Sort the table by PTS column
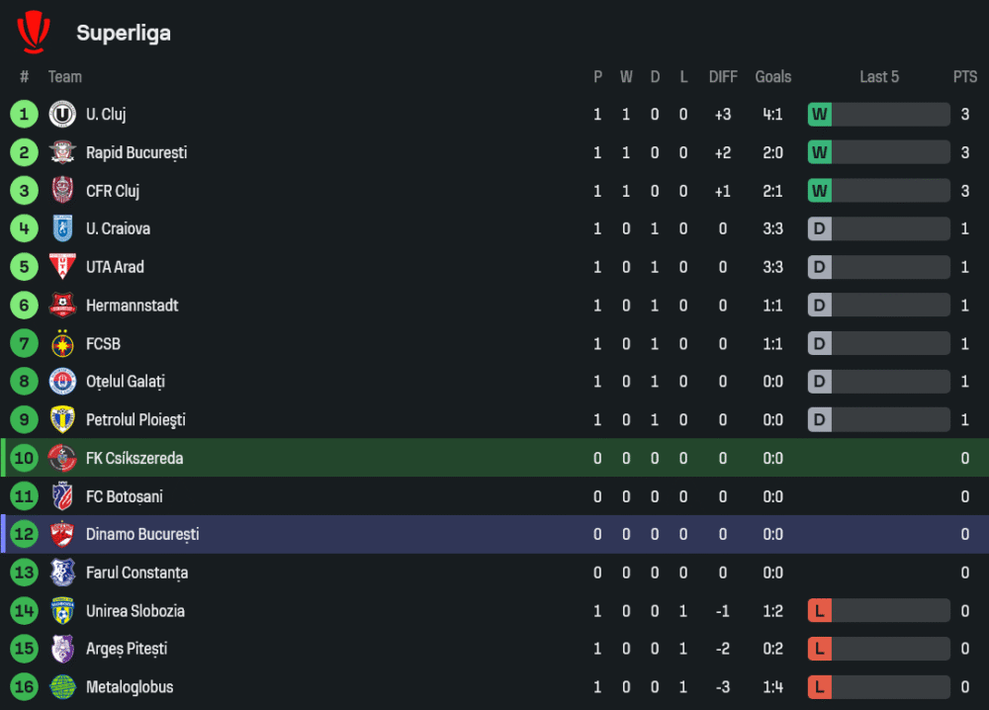Image resolution: width=989 pixels, height=710 pixels. pyautogui.click(x=964, y=77)
